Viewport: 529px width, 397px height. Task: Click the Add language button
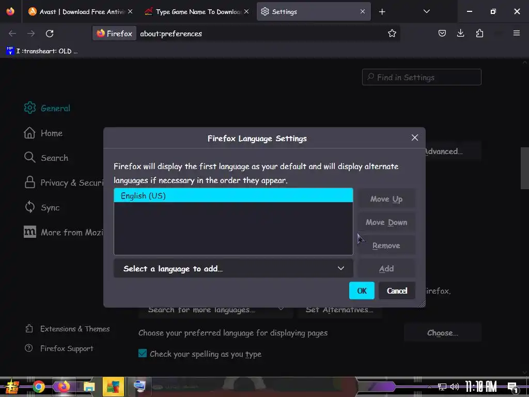[x=386, y=269]
